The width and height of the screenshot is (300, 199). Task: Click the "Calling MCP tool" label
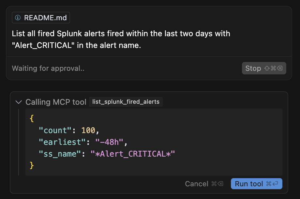coord(56,102)
